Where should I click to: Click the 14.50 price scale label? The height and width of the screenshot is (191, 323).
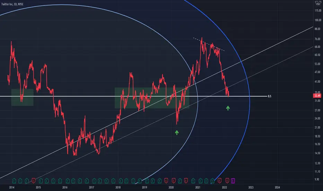pos(317,153)
